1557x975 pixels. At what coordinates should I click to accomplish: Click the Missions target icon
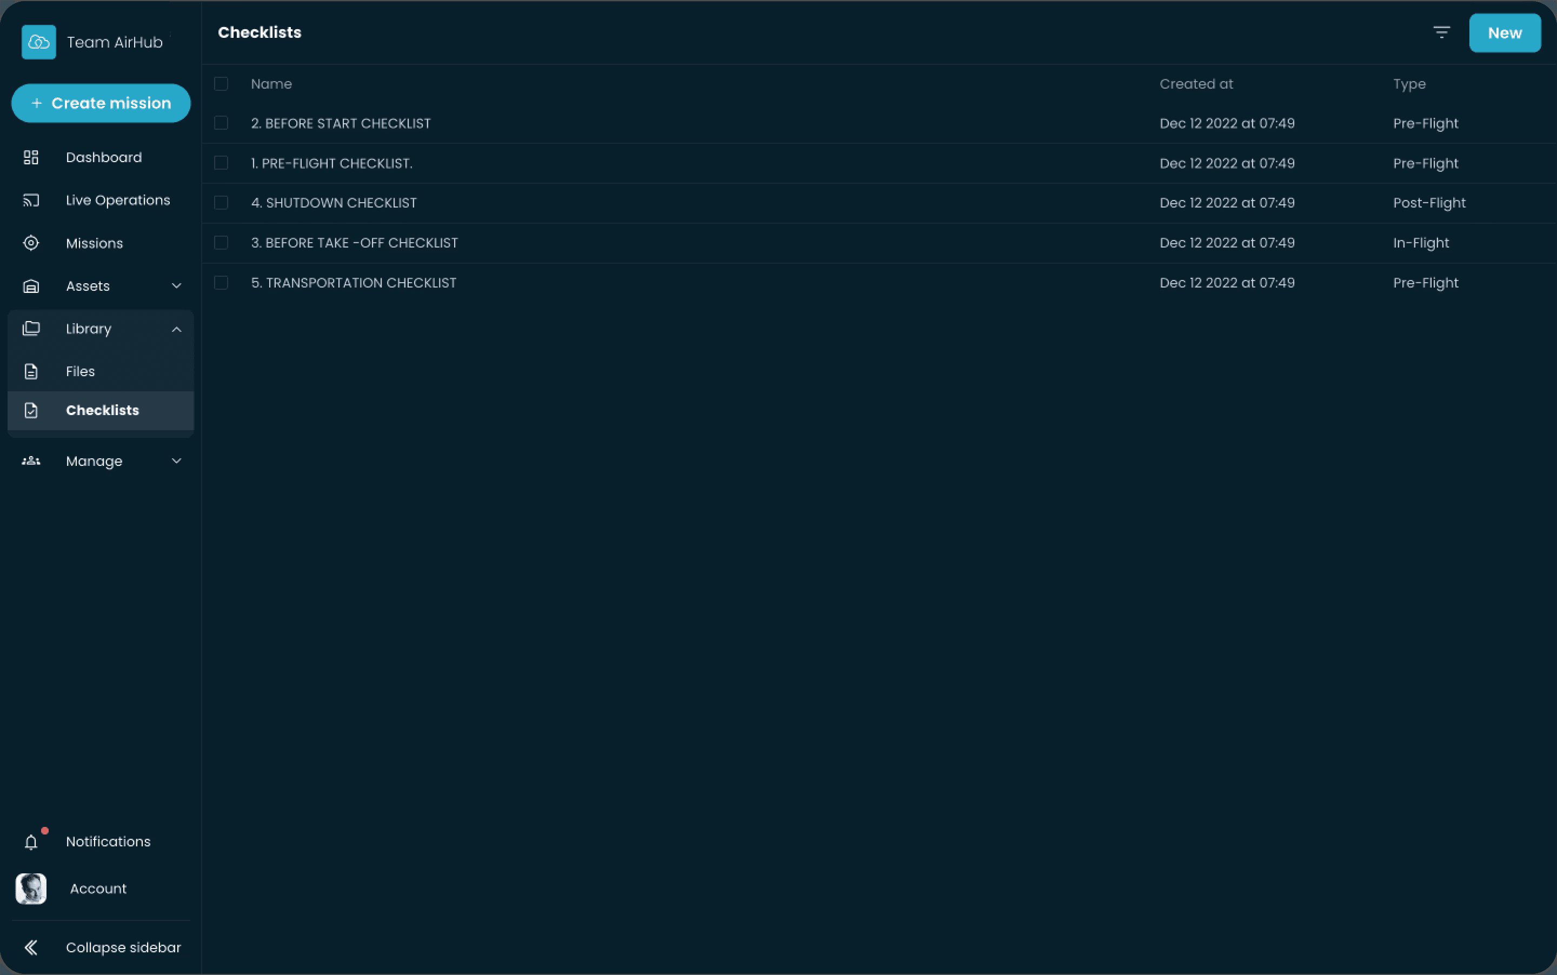31,243
